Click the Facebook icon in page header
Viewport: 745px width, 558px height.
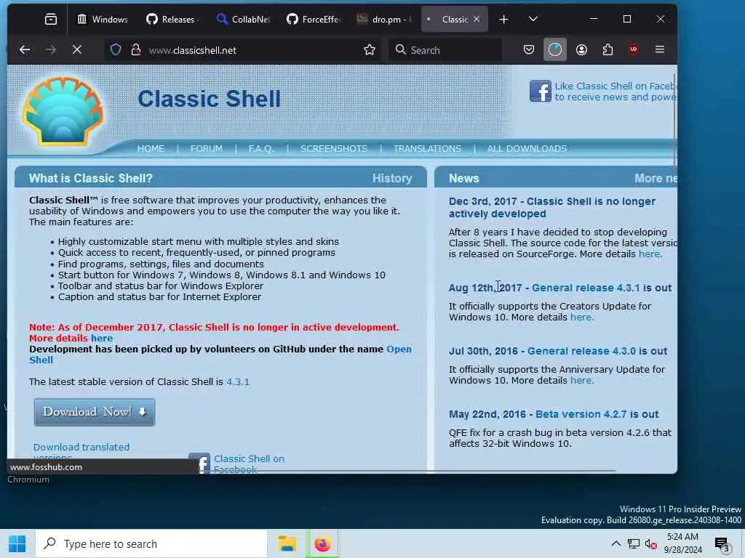(x=541, y=91)
